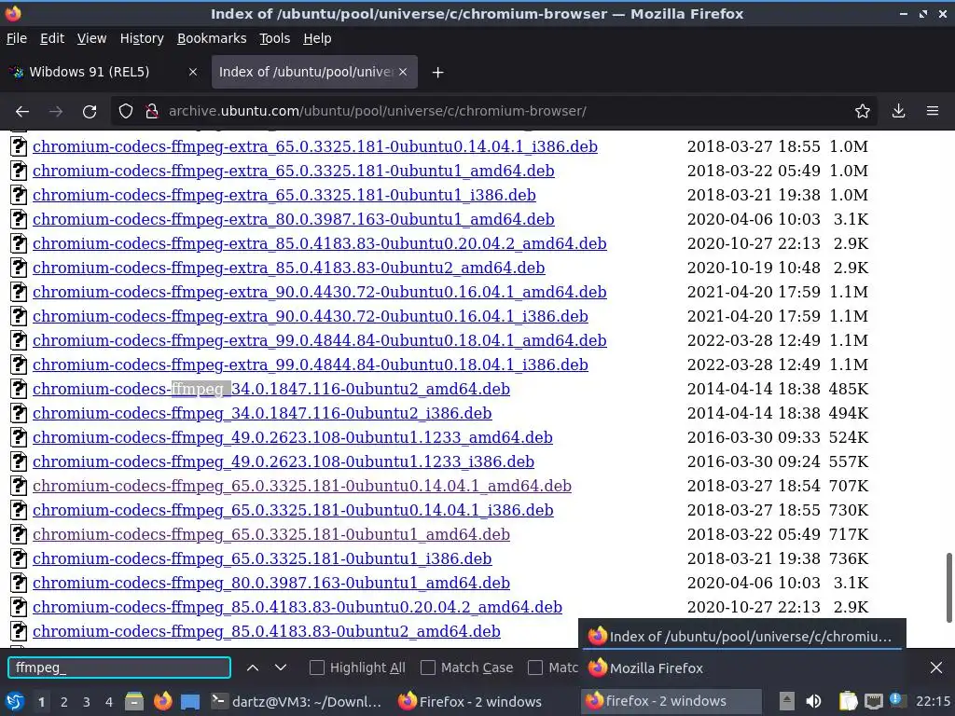Open the Bookmarks menu
This screenshot has width=955, height=716.
pos(212,38)
